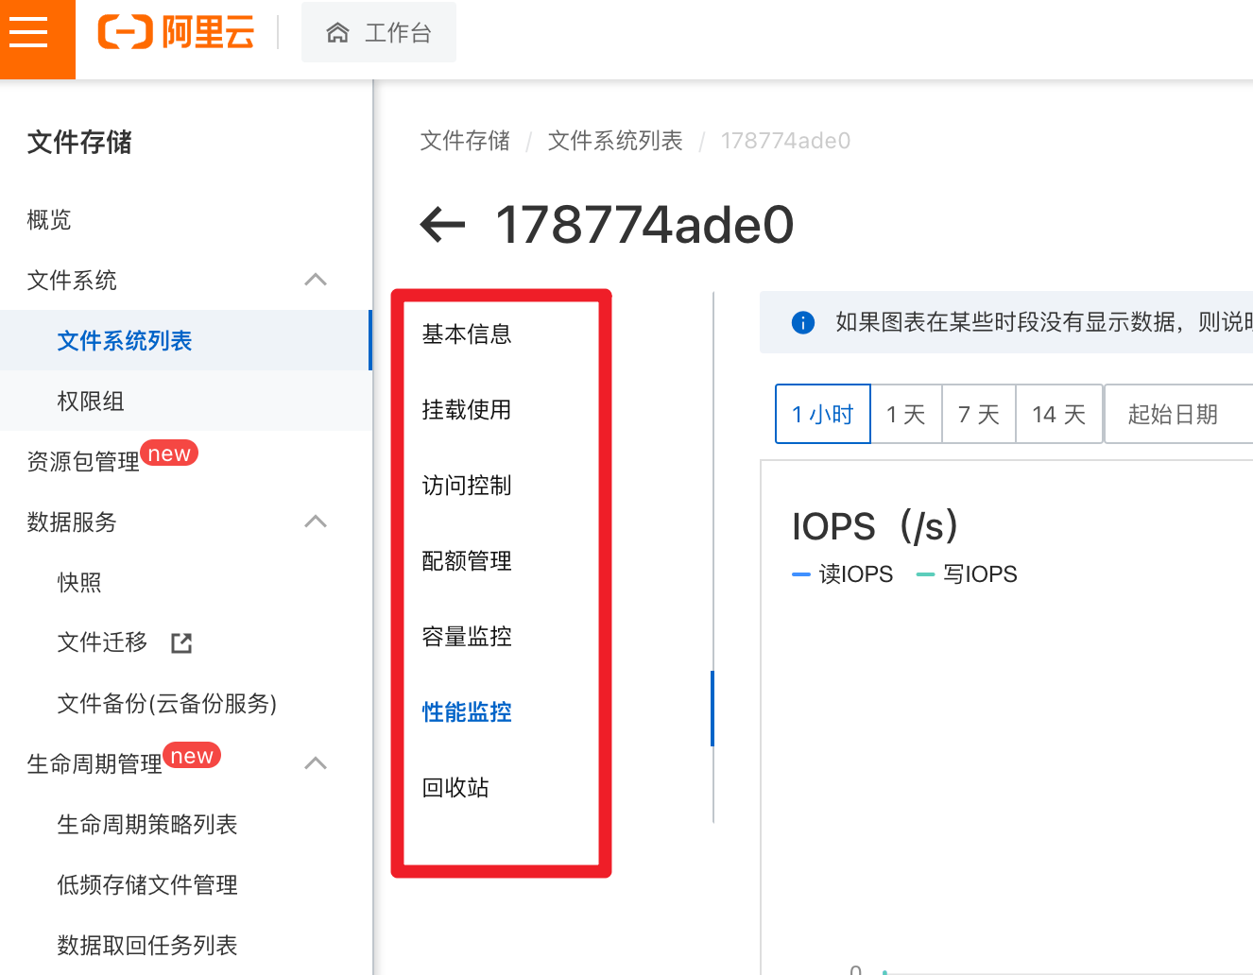Collapse the 生命周期管理 sidebar section
The image size is (1253, 975).
[x=315, y=763]
